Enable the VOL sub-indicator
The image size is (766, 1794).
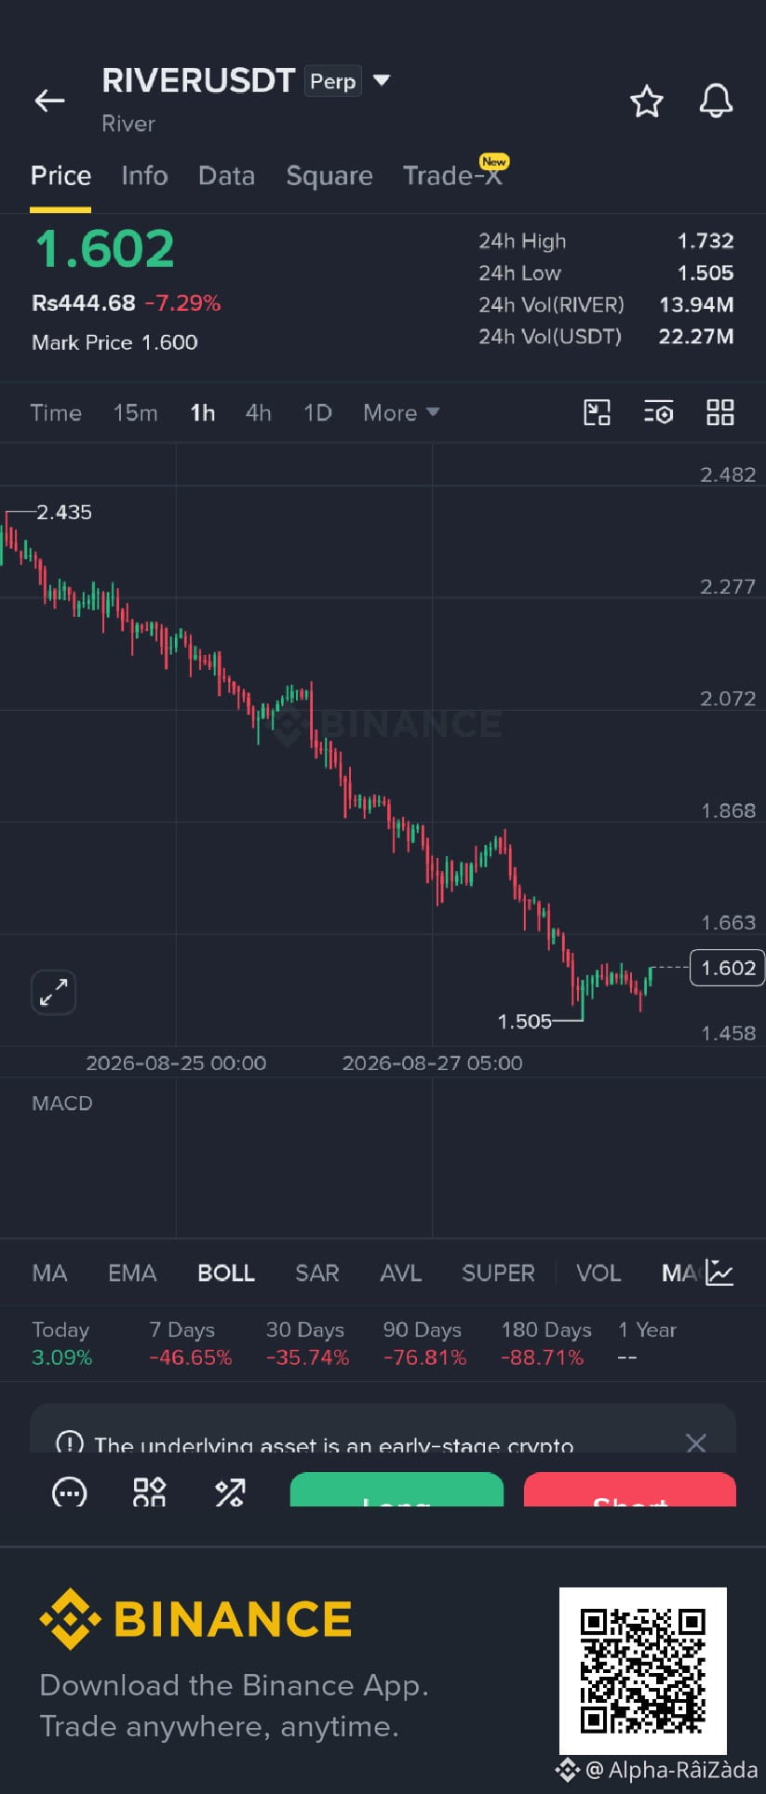coord(598,1273)
